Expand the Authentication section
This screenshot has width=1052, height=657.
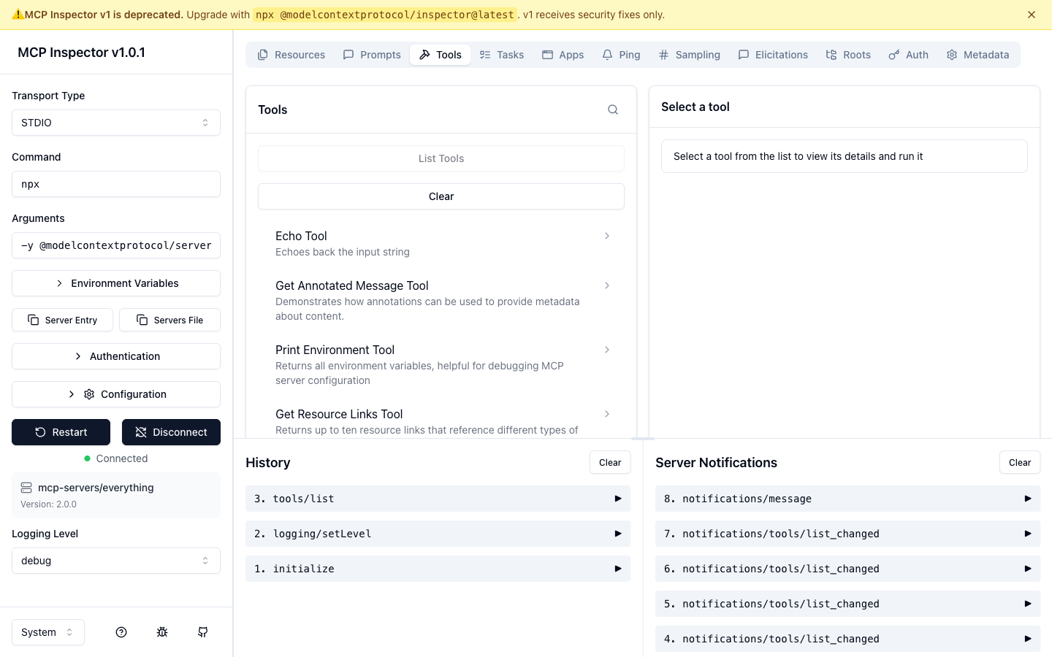point(116,356)
